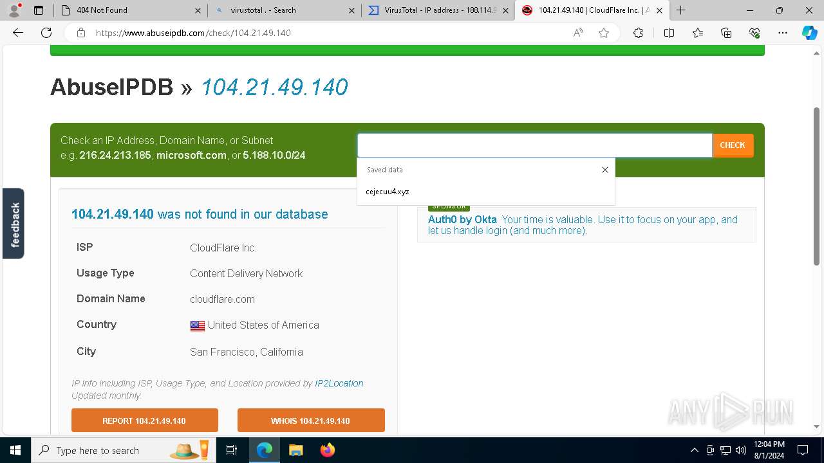This screenshot has height=463, width=824.
Task: Click the AbuseIPDB heading link
Action: 112,87
